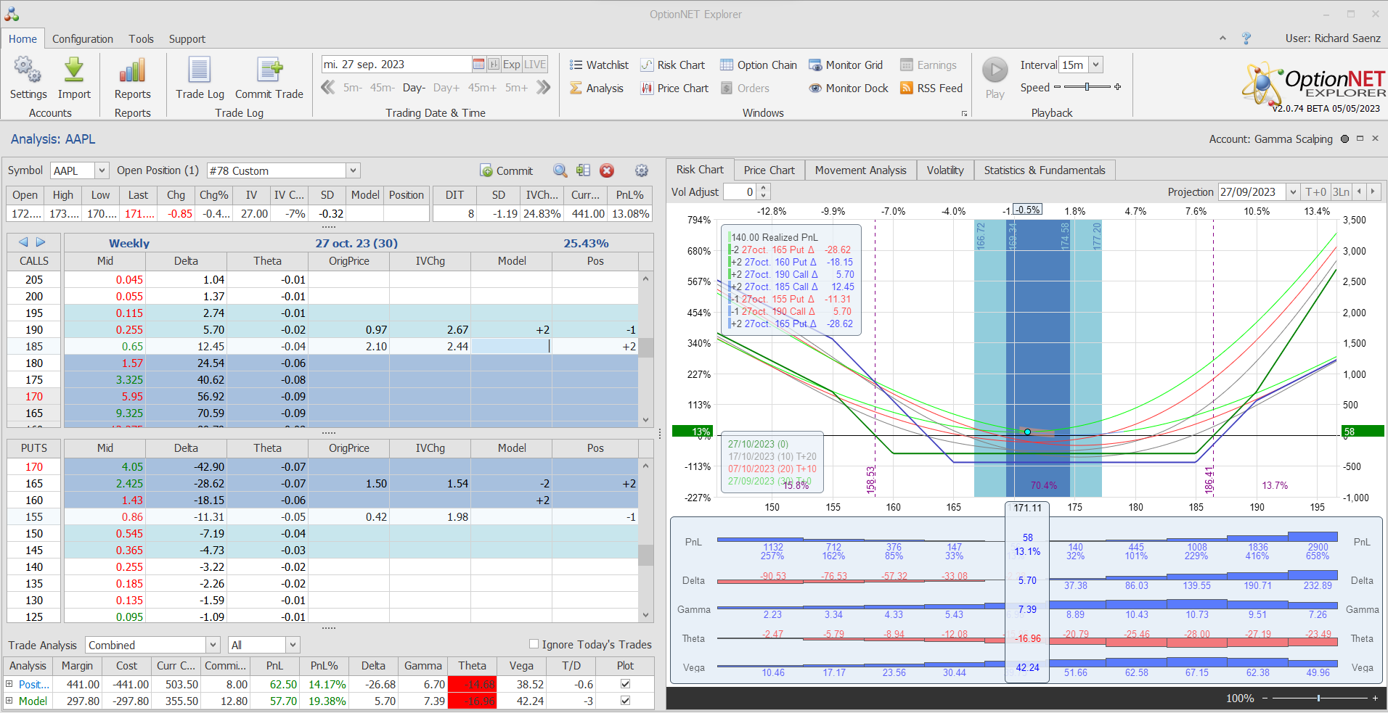The image size is (1388, 713).
Task: Click the Commit Trade icon
Action: [269, 70]
